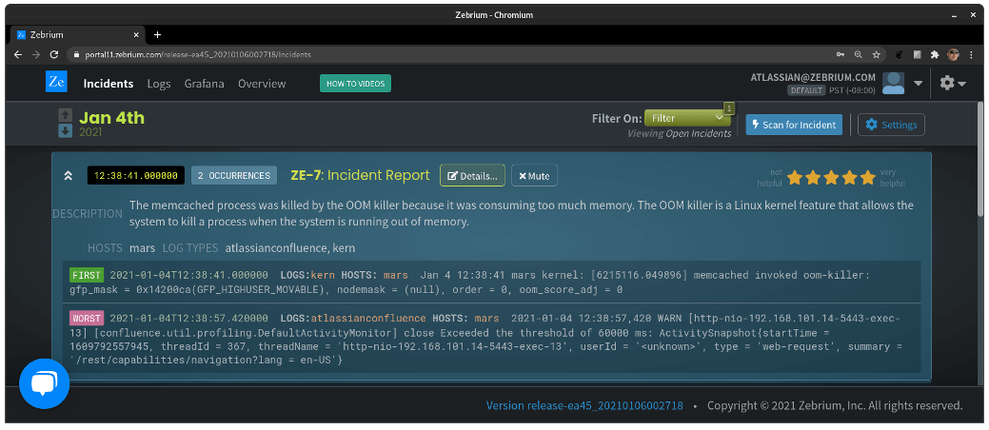Click the user avatar icon
Viewport: 989px width, 430px height.
[894, 83]
